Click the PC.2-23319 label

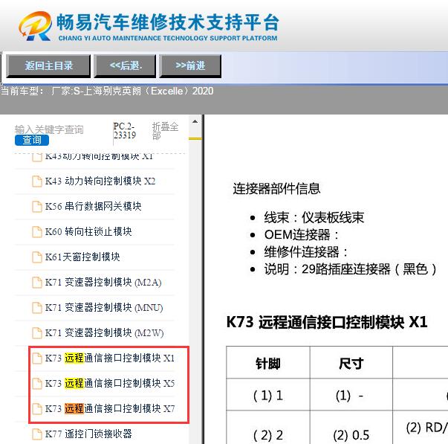(125, 130)
